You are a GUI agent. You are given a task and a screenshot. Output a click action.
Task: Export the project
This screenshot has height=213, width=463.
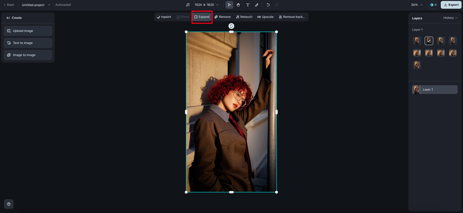click(451, 5)
